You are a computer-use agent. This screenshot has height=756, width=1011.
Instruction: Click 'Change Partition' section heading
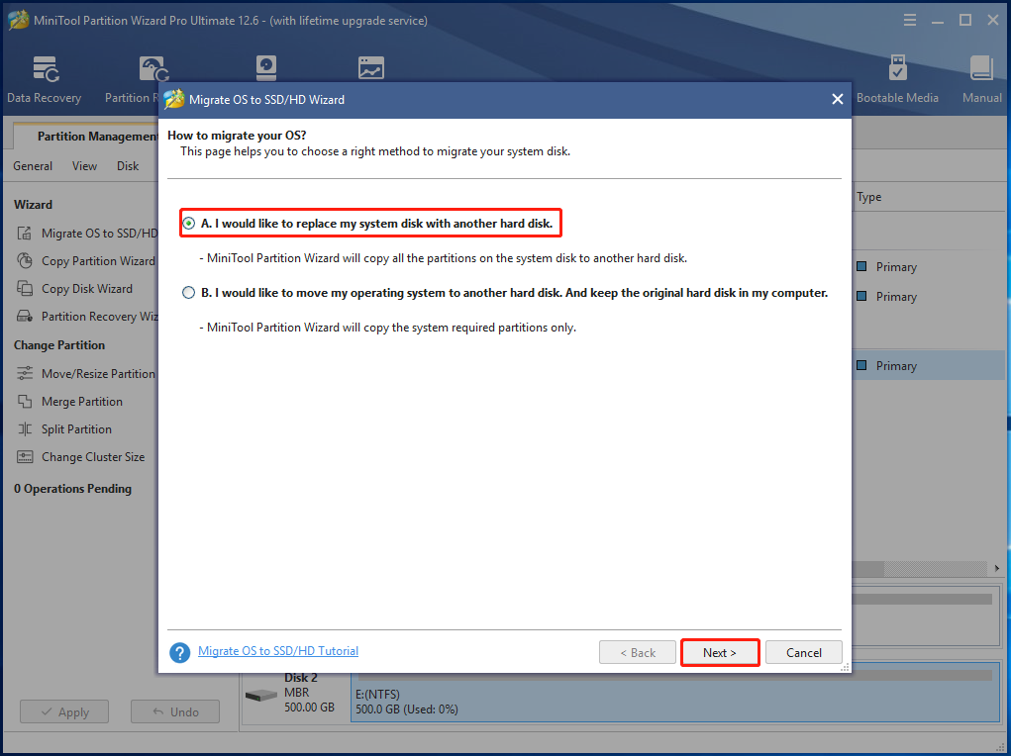59,344
